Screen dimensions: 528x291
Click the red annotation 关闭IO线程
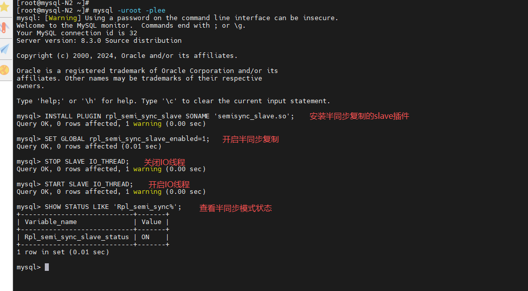[164, 162]
